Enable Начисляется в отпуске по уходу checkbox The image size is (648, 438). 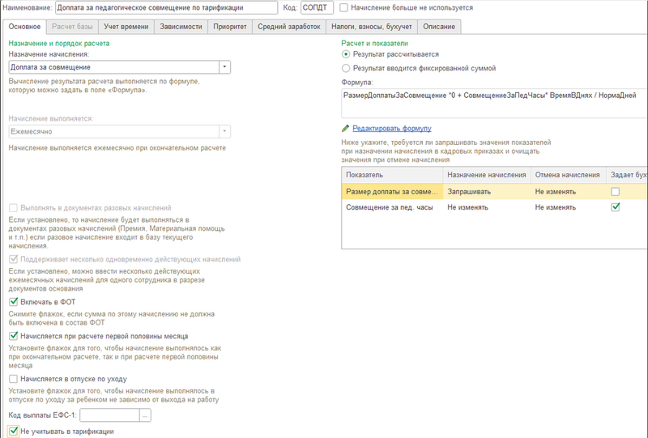[13, 378]
